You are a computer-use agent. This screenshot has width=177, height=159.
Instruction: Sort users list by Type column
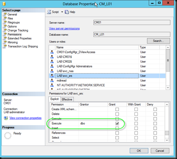tap(149, 47)
